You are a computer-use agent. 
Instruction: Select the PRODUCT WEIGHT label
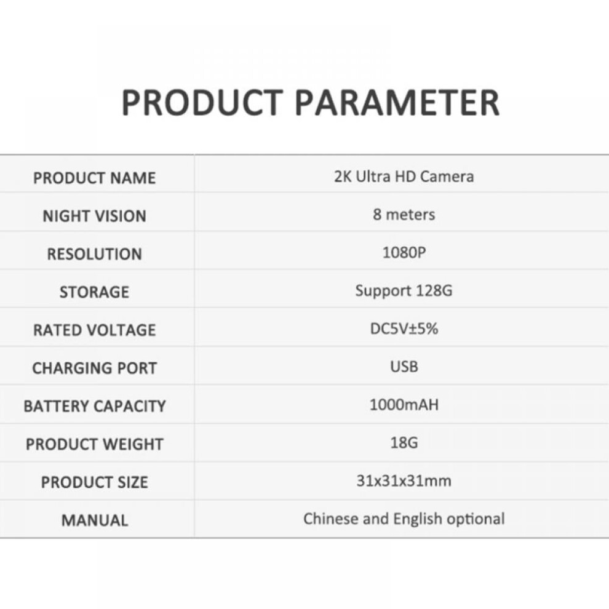(x=94, y=444)
